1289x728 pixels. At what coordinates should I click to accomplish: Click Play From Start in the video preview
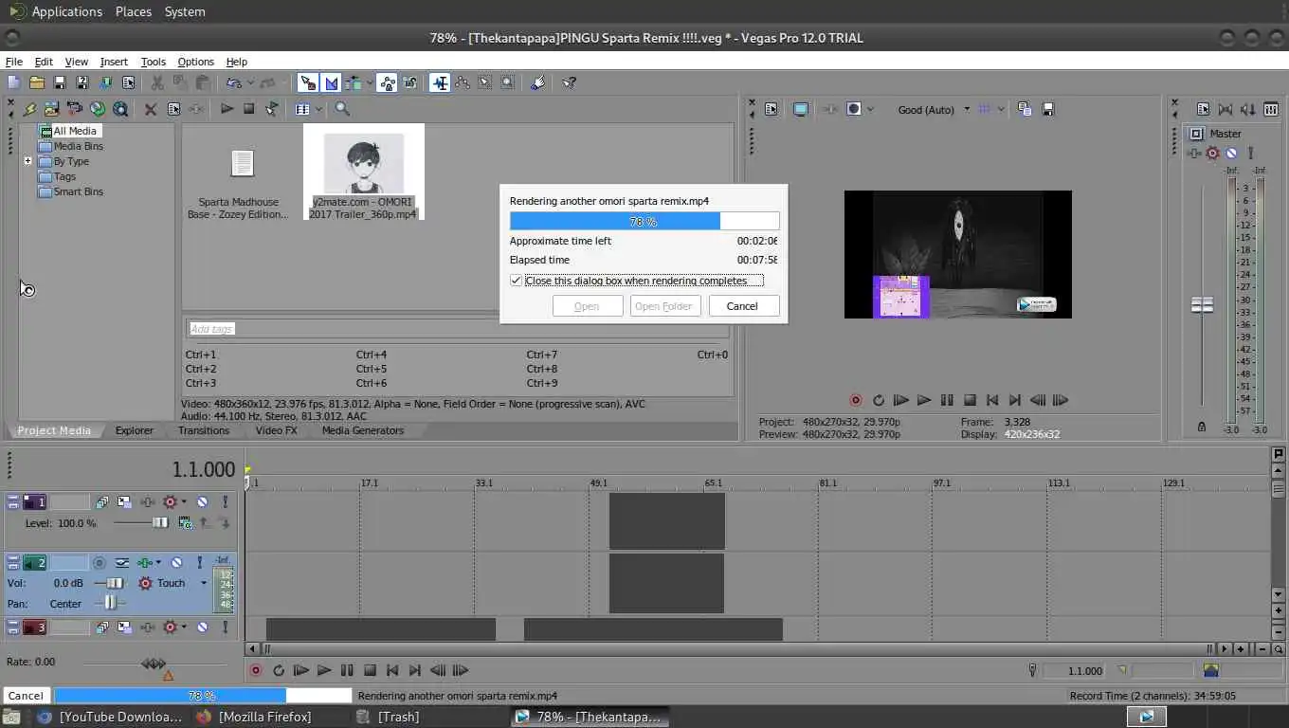tap(900, 400)
